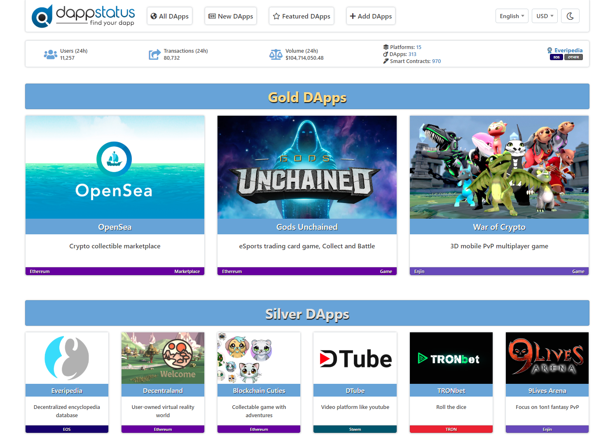Click the Users (24h) people icon
This screenshot has width=615, height=439.
(x=50, y=54)
